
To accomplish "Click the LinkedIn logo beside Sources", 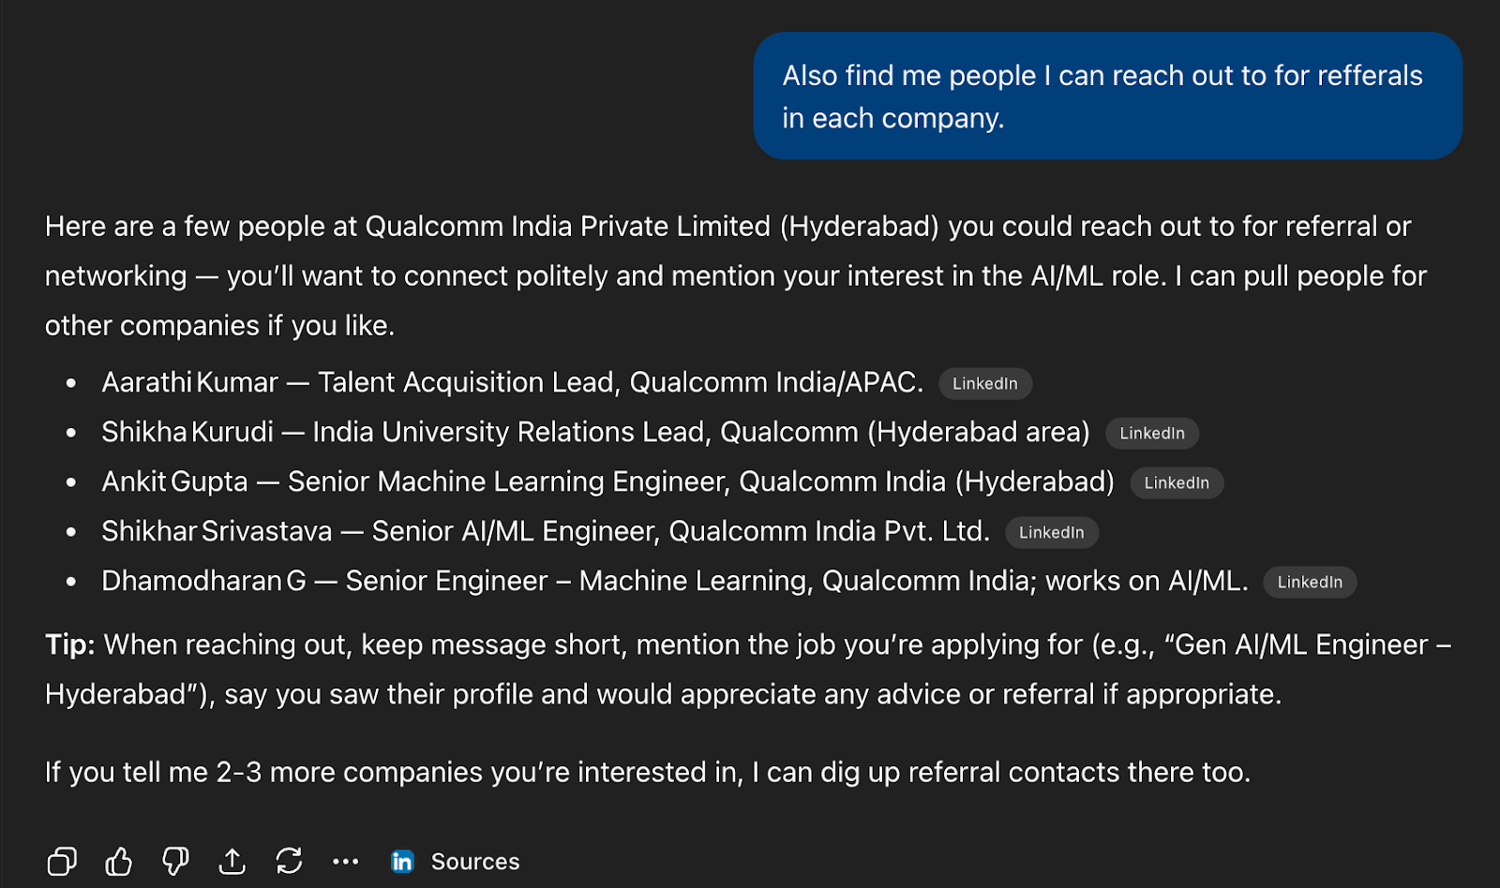I will point(402,861).
